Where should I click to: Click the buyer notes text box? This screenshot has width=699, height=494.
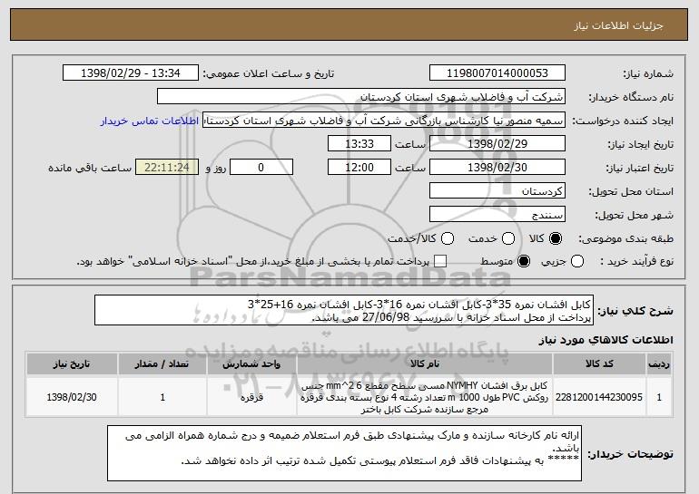[344, 453]
